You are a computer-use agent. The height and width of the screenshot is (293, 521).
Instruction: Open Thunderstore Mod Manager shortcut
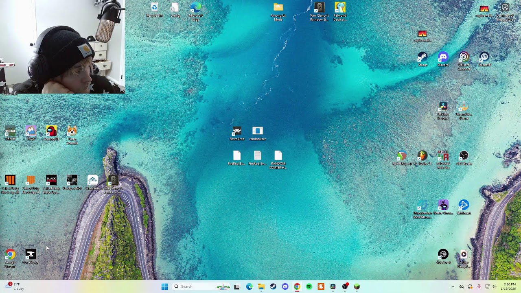click(x=422, y=209)
